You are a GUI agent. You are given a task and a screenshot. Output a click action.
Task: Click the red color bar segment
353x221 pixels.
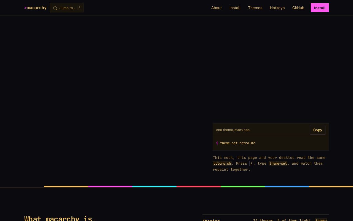coord(199,186)
